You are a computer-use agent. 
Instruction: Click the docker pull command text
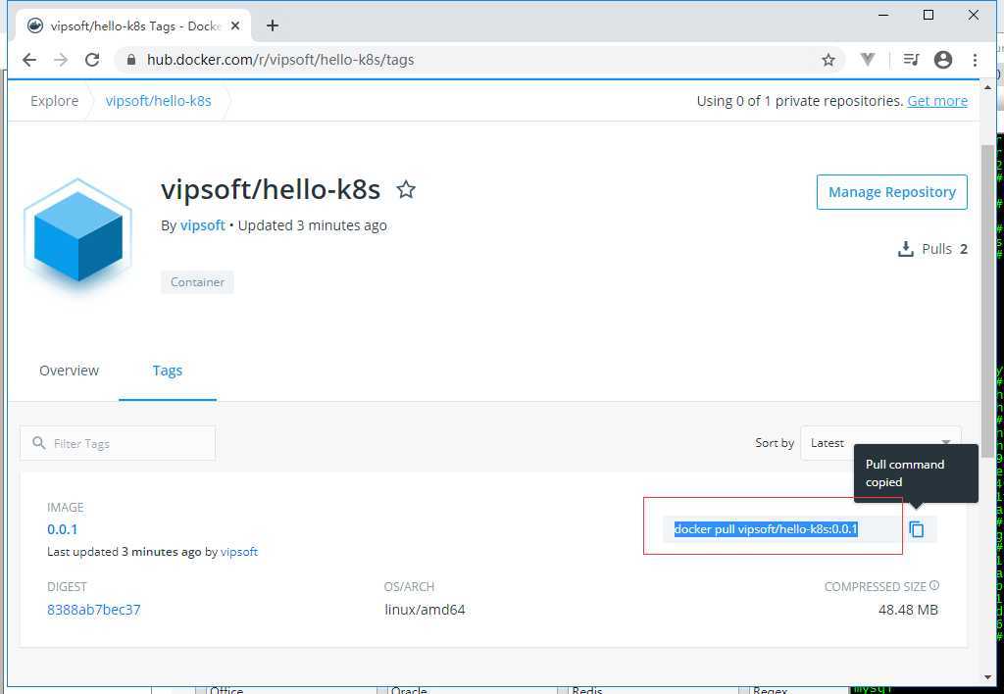point(765,529)
